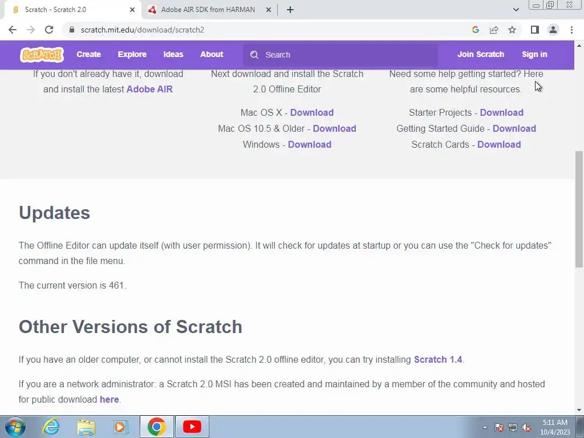Download the Mac OS X offline editor
Image resolution: width=584 pixels, height=438 pixels.
click(312, 112)
